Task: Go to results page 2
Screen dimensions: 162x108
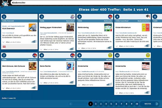Action: [96, 104]
